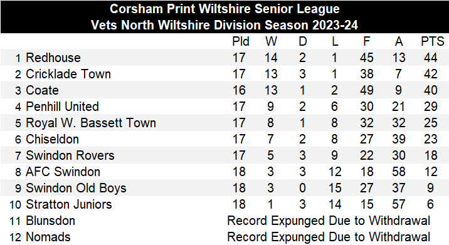Screen dimensions: 449x245
Task: Click the Redhouse team name
Action: pos(53,58)
